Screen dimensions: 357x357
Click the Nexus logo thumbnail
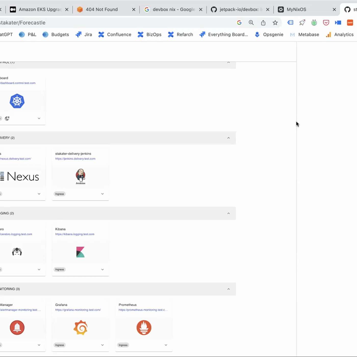20,176
